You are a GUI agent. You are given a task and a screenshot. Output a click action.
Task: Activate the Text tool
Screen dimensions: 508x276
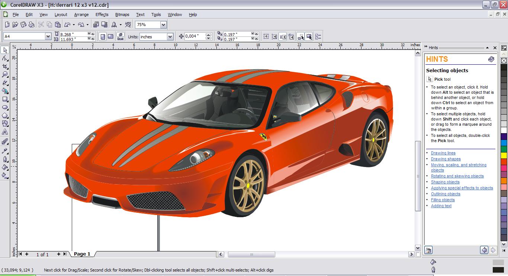(x=5, y=132)
